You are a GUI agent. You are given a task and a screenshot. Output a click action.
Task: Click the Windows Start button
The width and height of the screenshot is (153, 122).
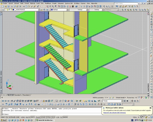(4, 120)
